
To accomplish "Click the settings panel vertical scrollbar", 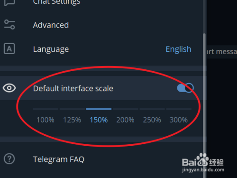I will pos(204,105).
